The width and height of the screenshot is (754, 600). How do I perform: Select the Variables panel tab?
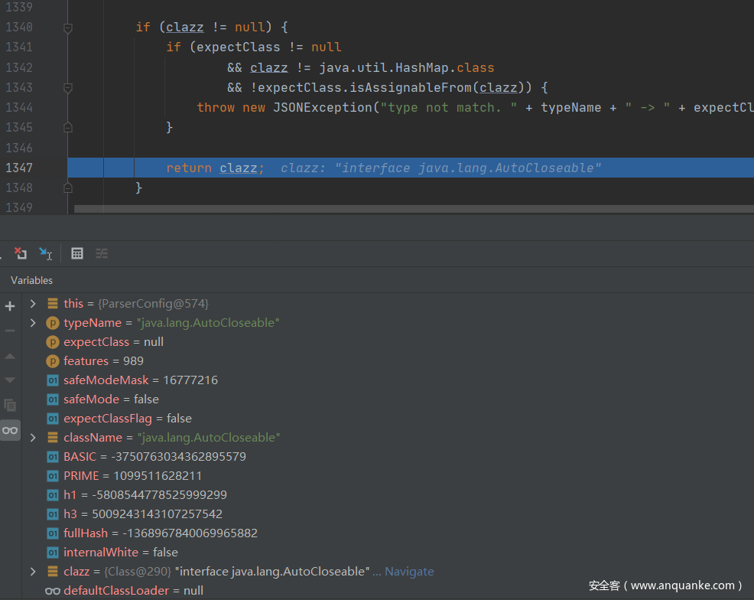[32, 280]
